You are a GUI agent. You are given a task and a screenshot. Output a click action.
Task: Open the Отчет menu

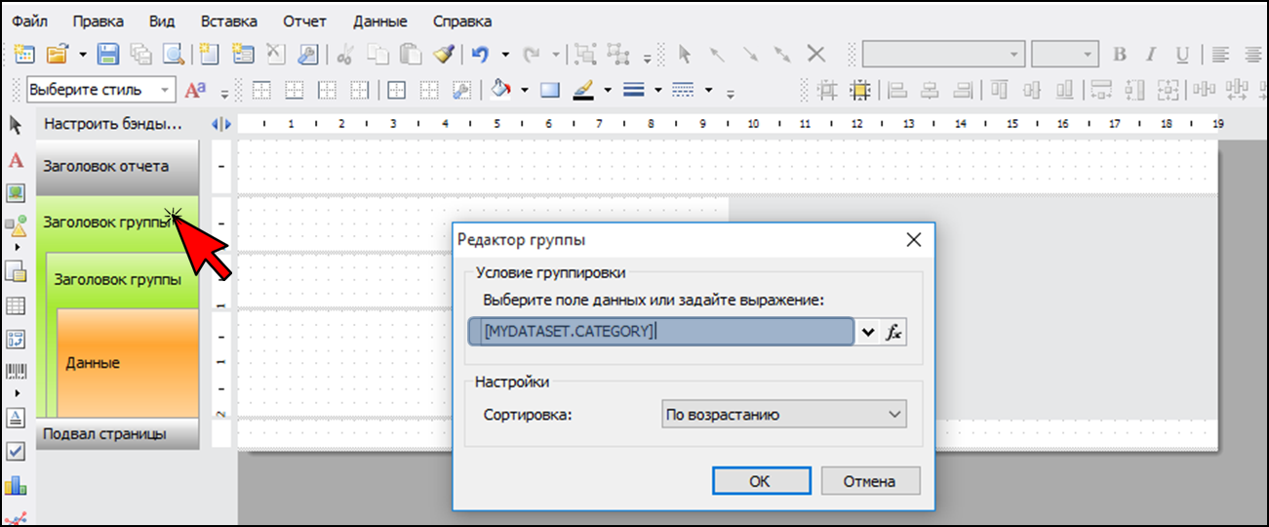(304, 20)
